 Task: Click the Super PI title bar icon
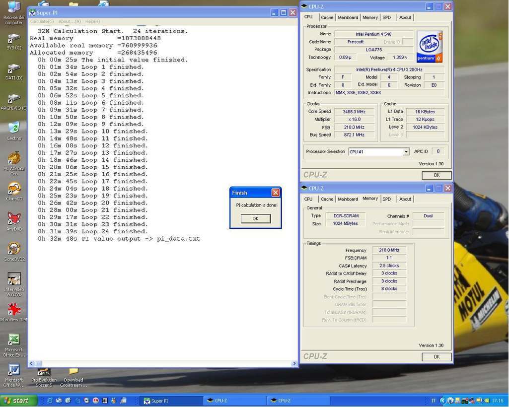[32, 13]
